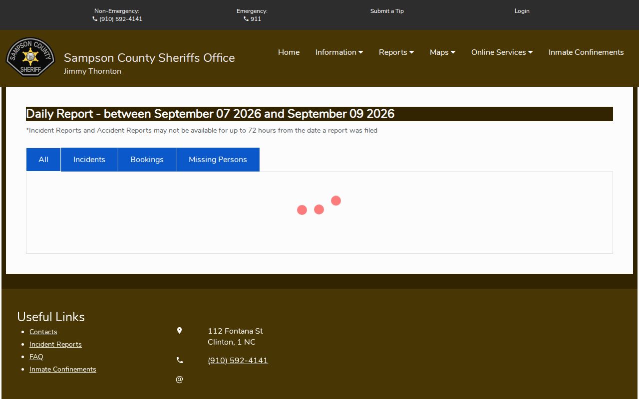Open the Contacts link in Useful Links
This screenshot has width=639, height=399.
[x=43, y=332]
